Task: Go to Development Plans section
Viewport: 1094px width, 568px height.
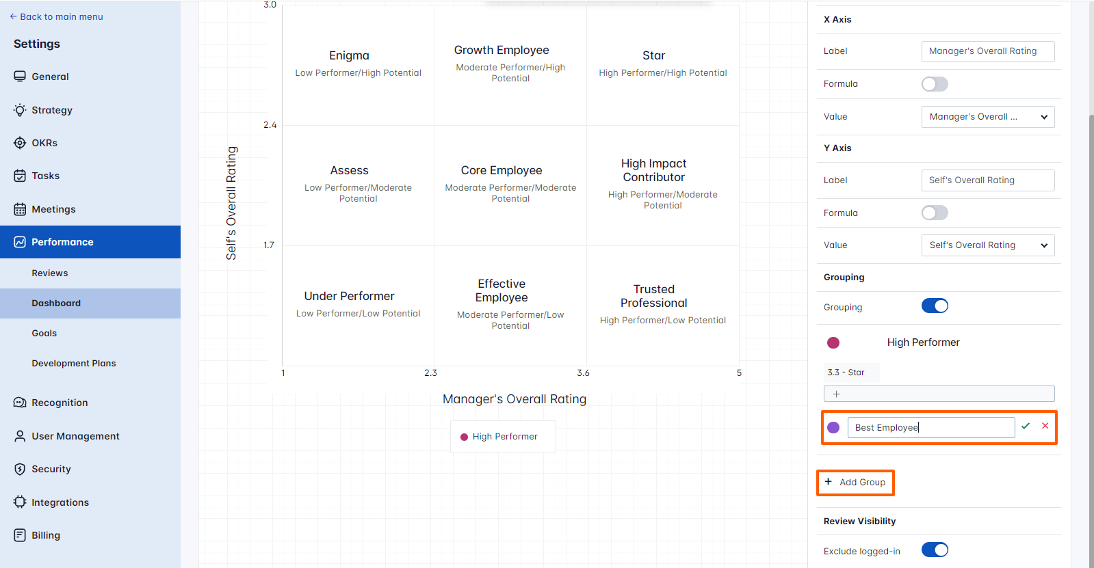Action: pyautogui.click(x=74, y=364)
